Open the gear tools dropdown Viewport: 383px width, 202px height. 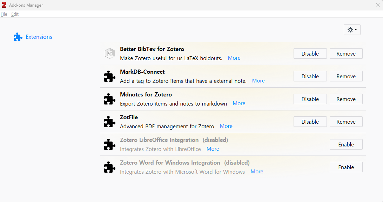[352, 30]
